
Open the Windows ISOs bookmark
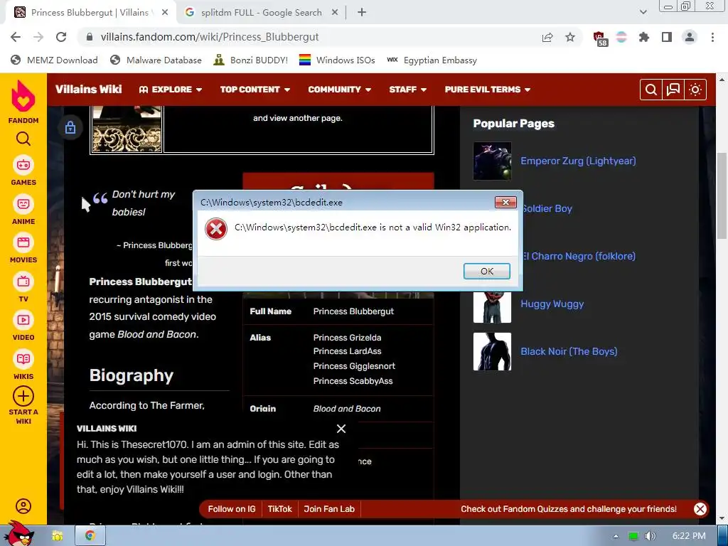point(337,60)
